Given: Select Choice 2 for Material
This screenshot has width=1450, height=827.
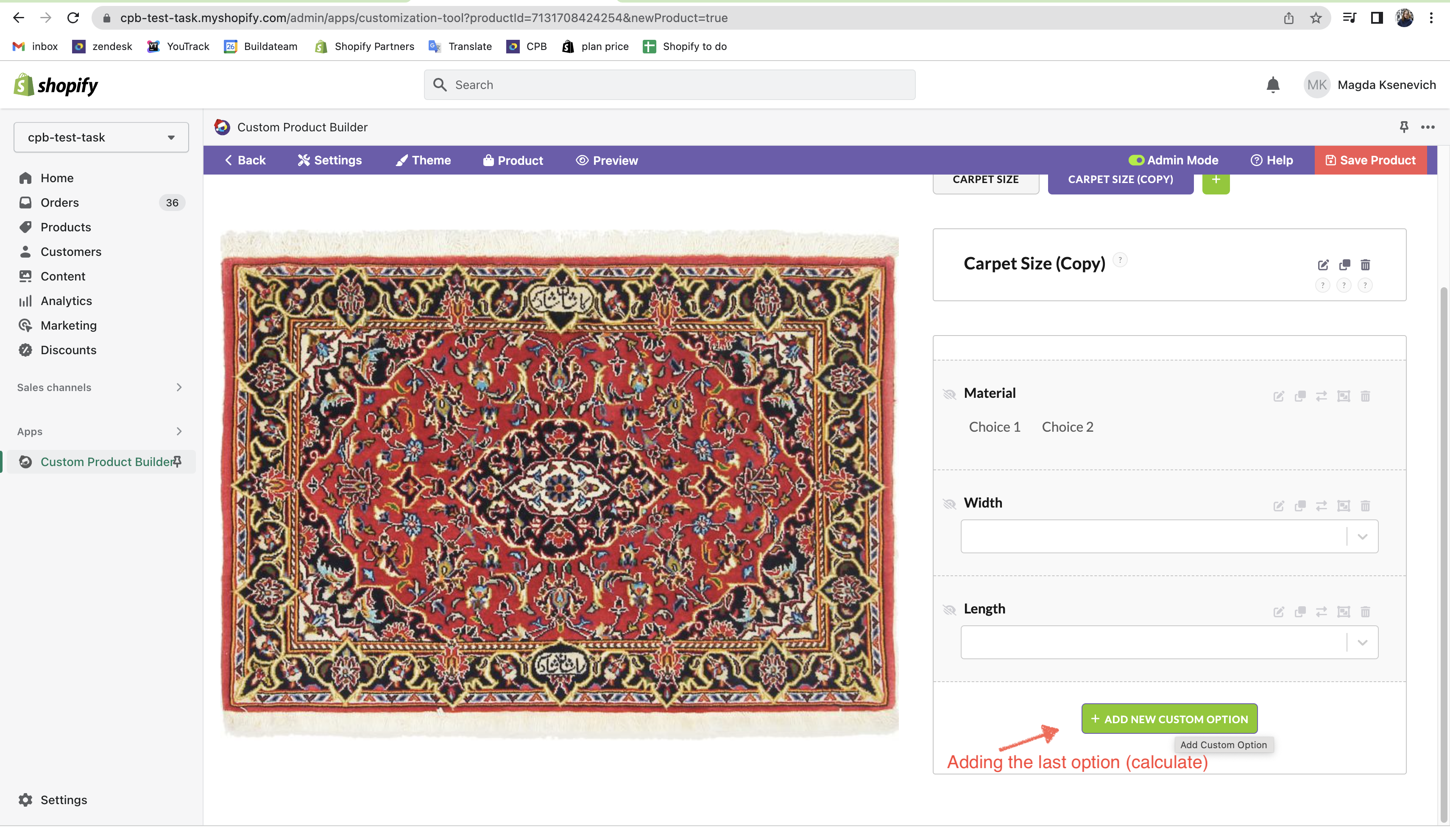Looking at the screenshot, I should tap(1068, 427).
